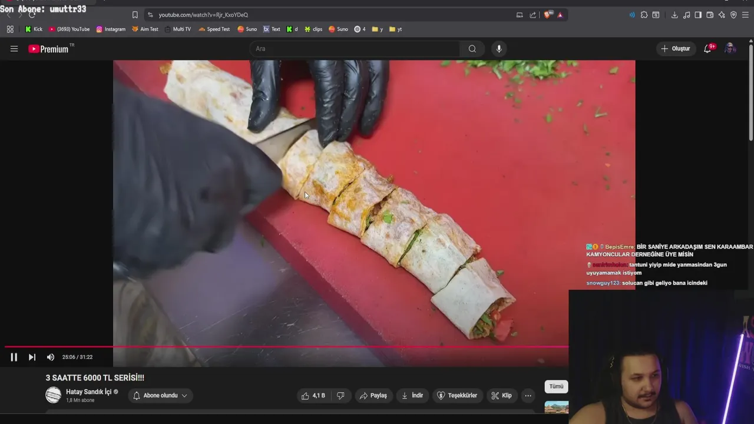Open the Kick bookmark

click(34, 29)
